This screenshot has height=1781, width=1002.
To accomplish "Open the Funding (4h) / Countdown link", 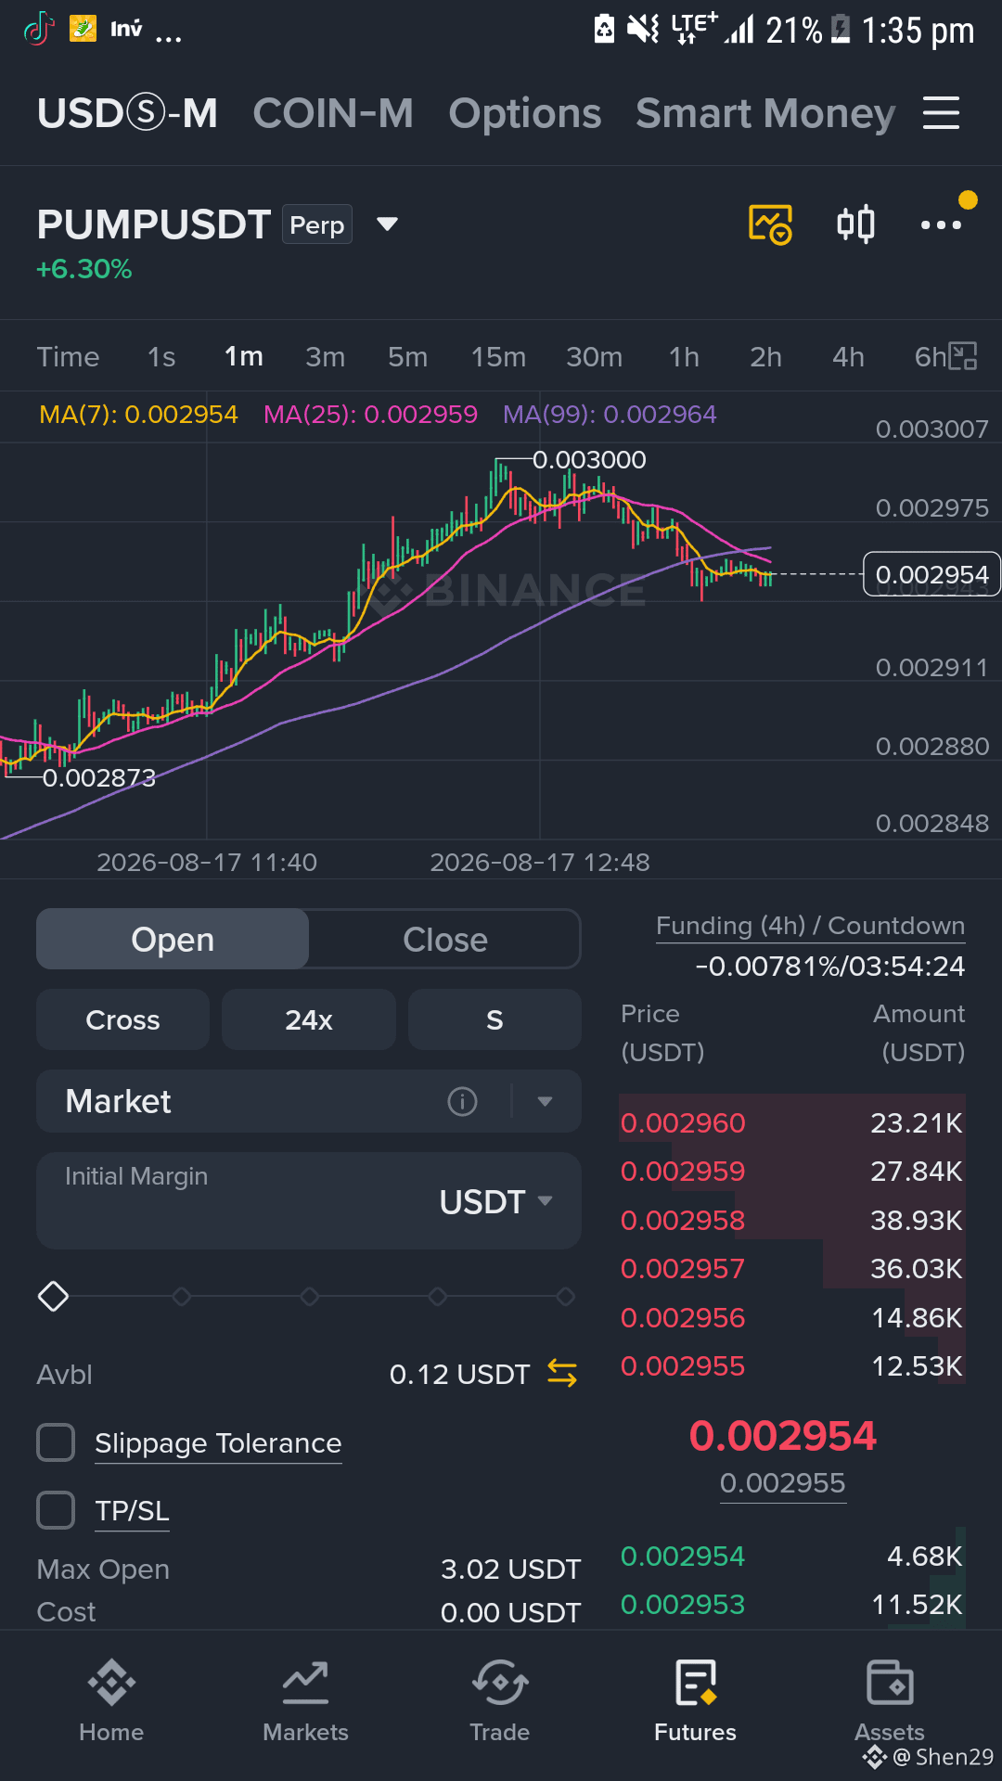I will 811,926.
